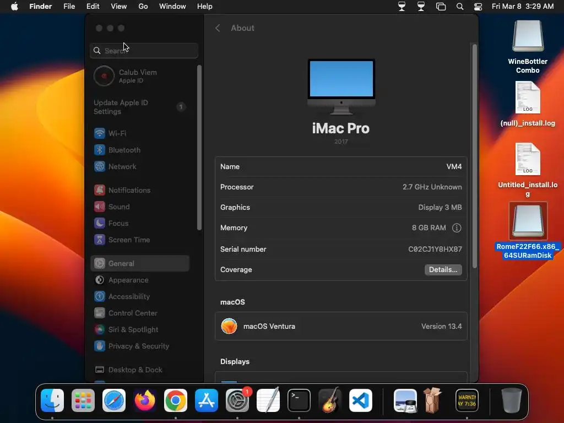Click the menu bar clock

[x=523, y=7]
